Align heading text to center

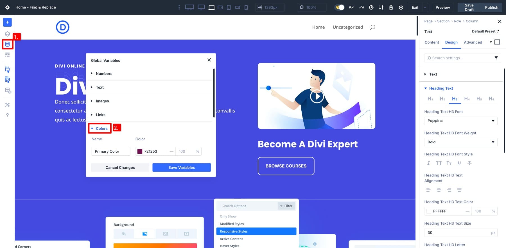439,190
